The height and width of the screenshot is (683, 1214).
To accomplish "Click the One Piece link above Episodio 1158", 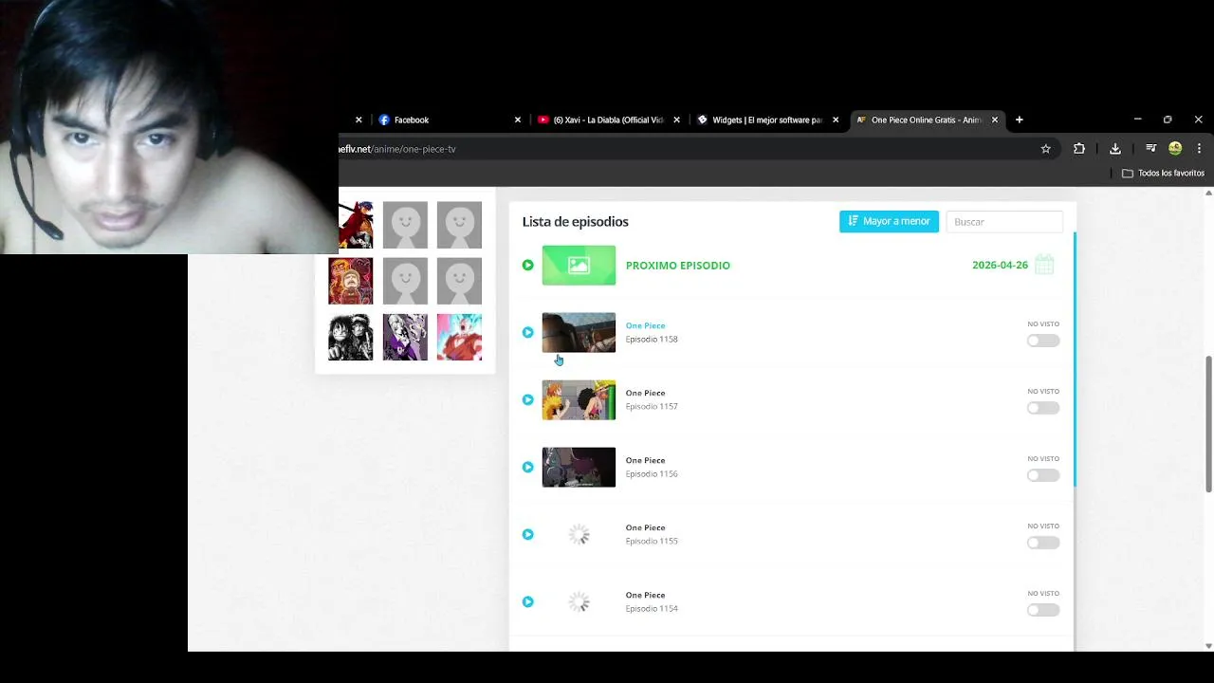I will click(x=645, y=325).
